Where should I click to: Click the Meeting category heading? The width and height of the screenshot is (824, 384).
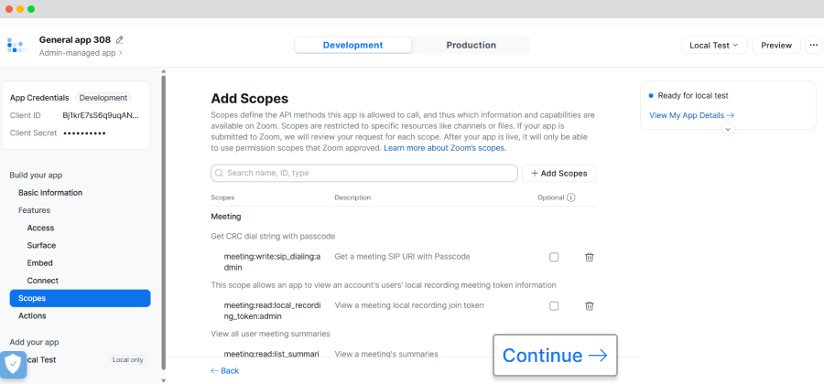coord(226,216)
